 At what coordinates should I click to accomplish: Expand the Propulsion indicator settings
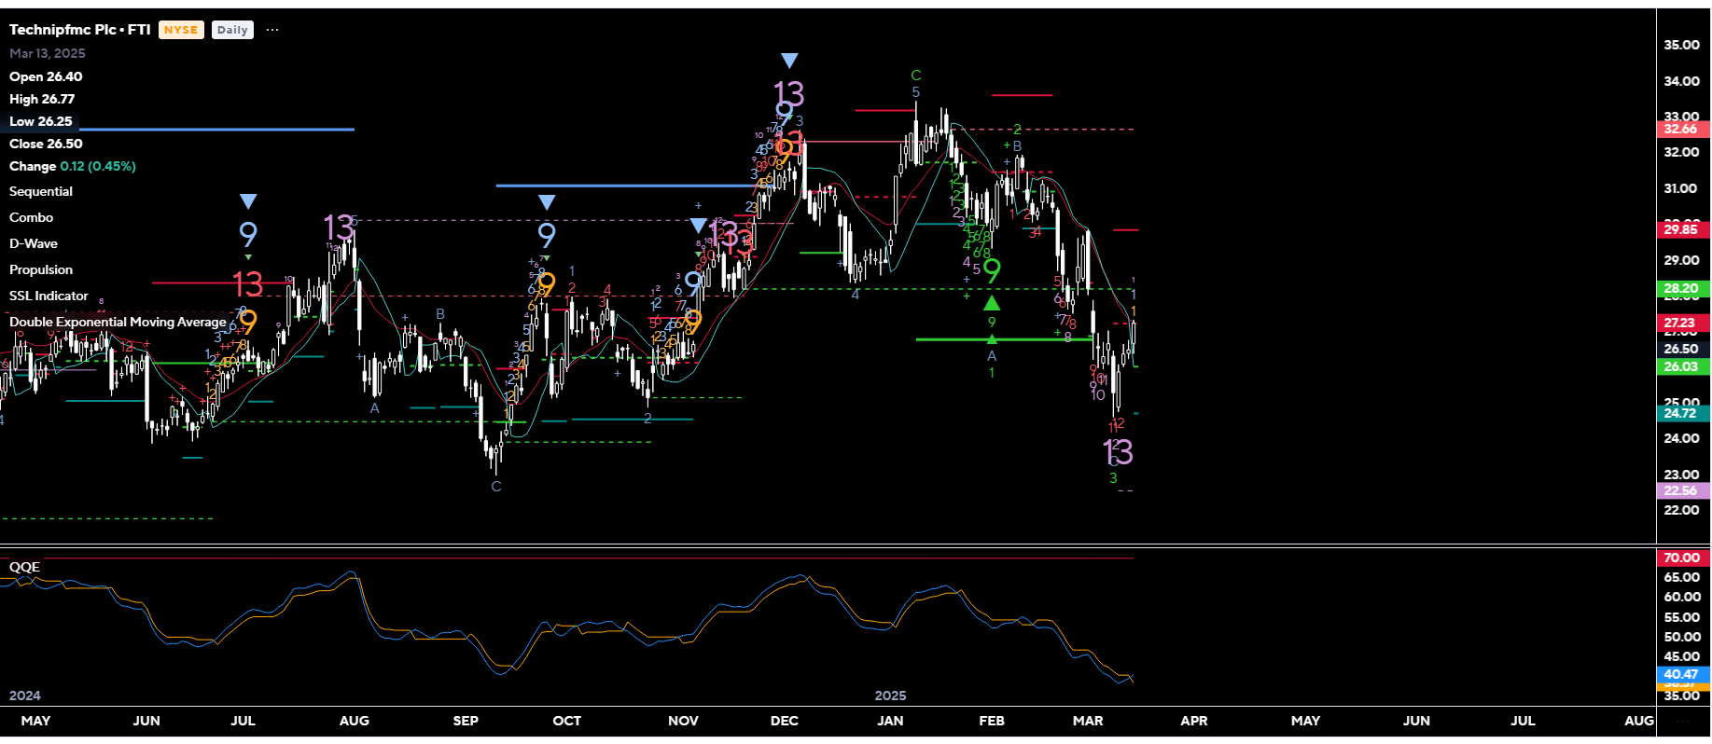pyautogui.click(x=41, y=269)
